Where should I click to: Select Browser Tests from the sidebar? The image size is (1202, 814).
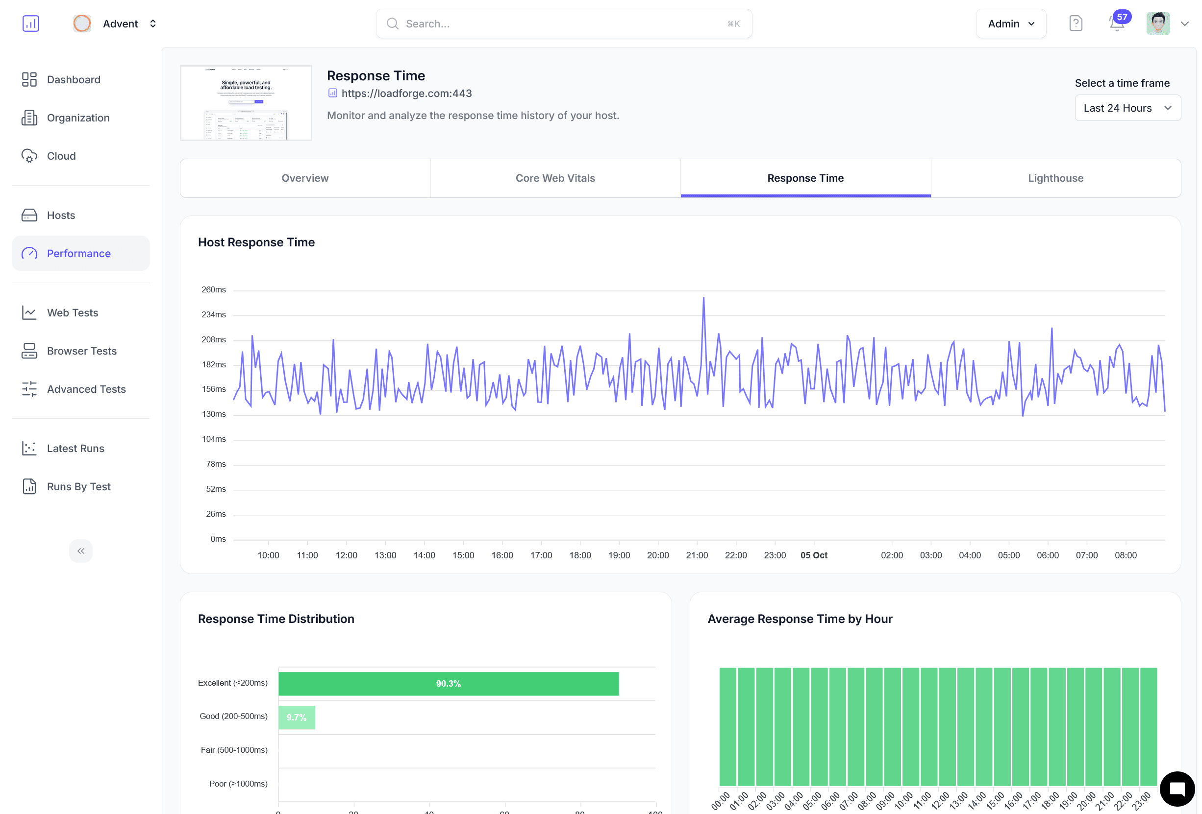pyautogui.click(x=81, y=351)
